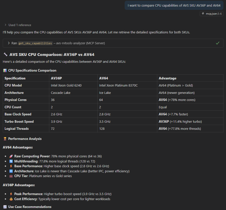
Task: Click the 'AVS SKU CPU Comparison: AV36P vs AV64' heading
Action: pyautogui.click(x=52, y=54)
